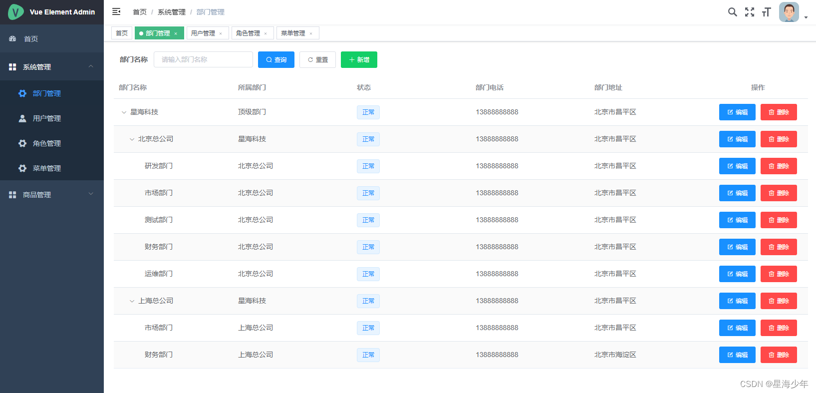The image size is (816, 393).
Task: Click the user avatar picture
Action: pos(789,12)
